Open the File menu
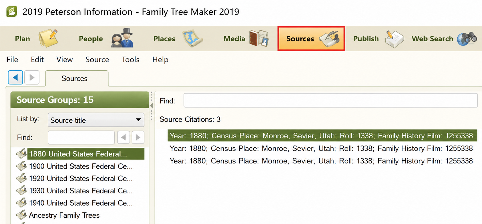The height and width of the screenshot is (224, 482). click(x=12, y=60)
